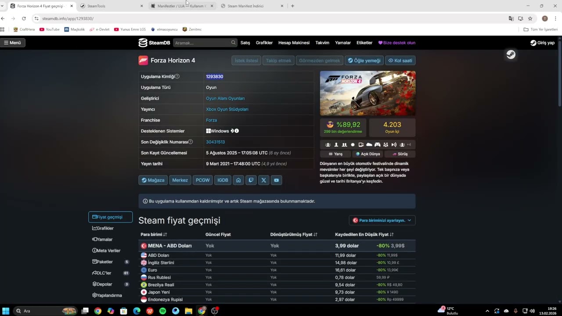Viewport: 562px width, 316px height.
Task: Click the Öğle yemeği button
Action: click(364, 61)
